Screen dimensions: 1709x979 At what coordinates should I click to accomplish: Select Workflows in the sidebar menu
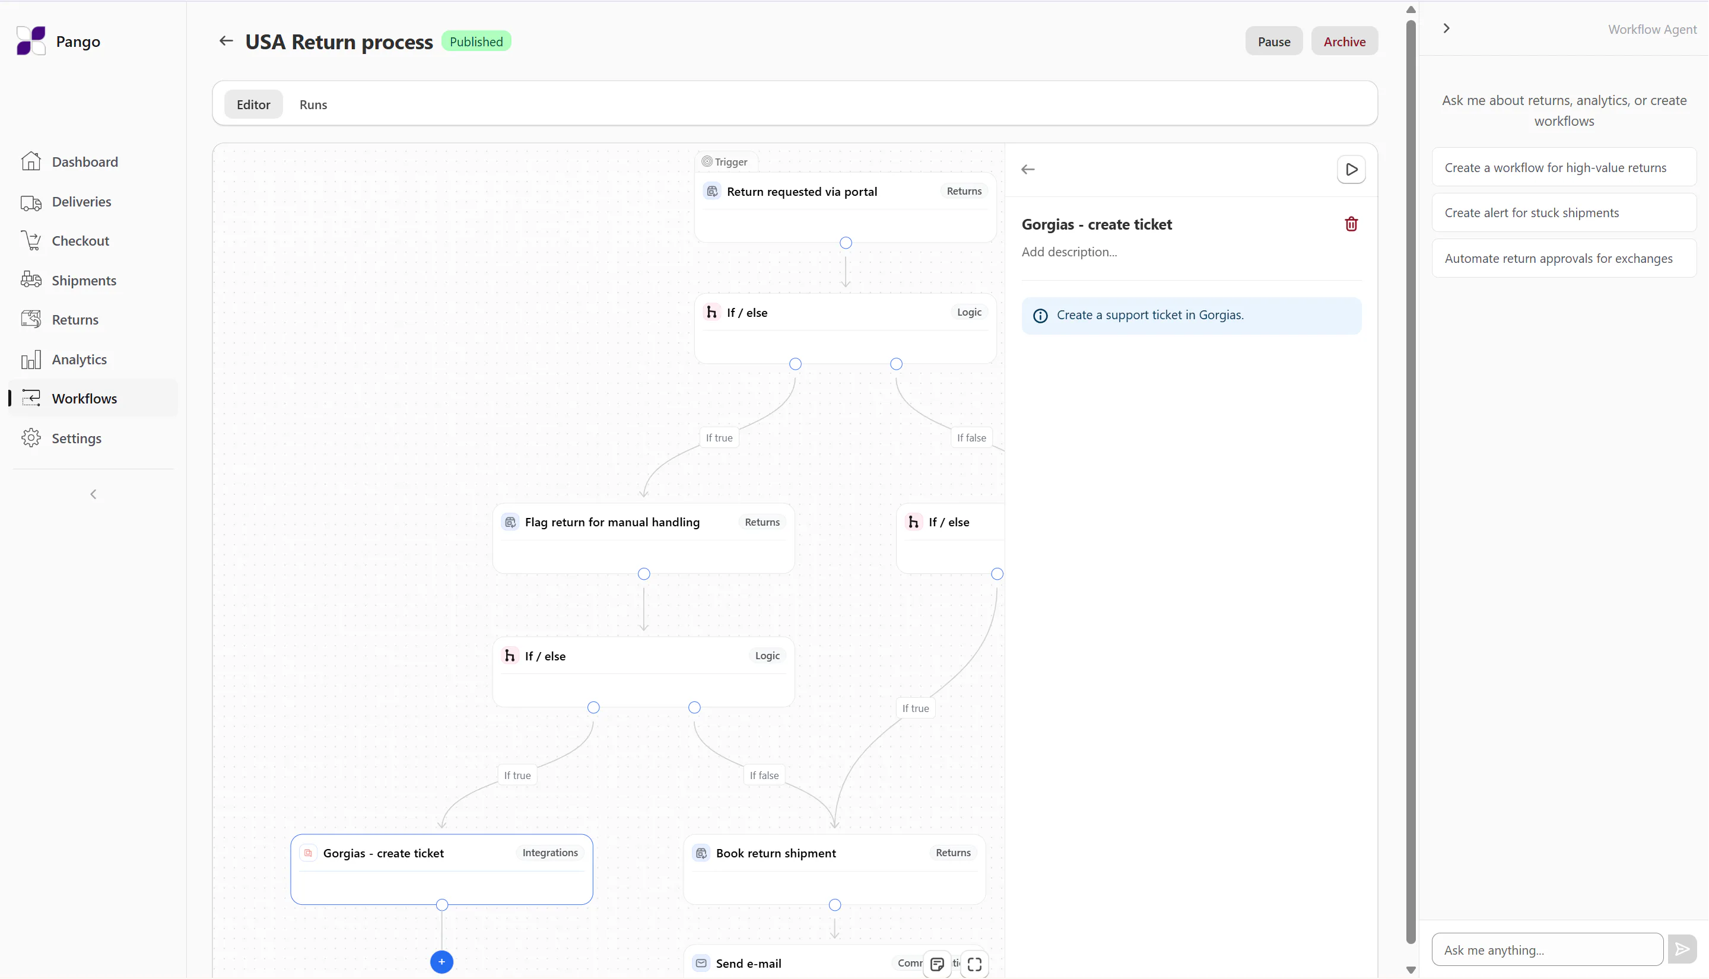click(93, 399)
